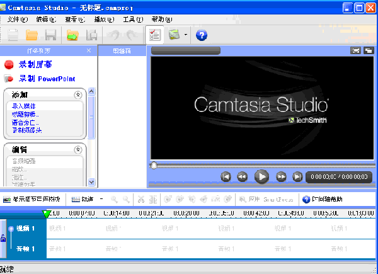Select the 视频 1 track label
This screenshot has height=274, width=378.
(26, 228)
